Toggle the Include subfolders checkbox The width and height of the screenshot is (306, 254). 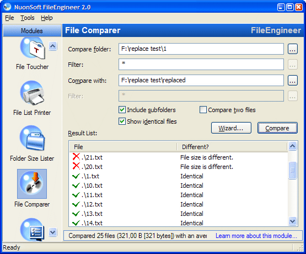click(122, 110)
